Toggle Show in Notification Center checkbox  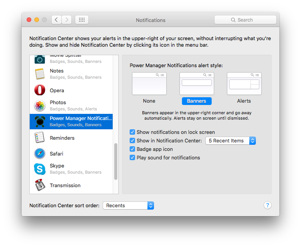click(x=132, y=140)
